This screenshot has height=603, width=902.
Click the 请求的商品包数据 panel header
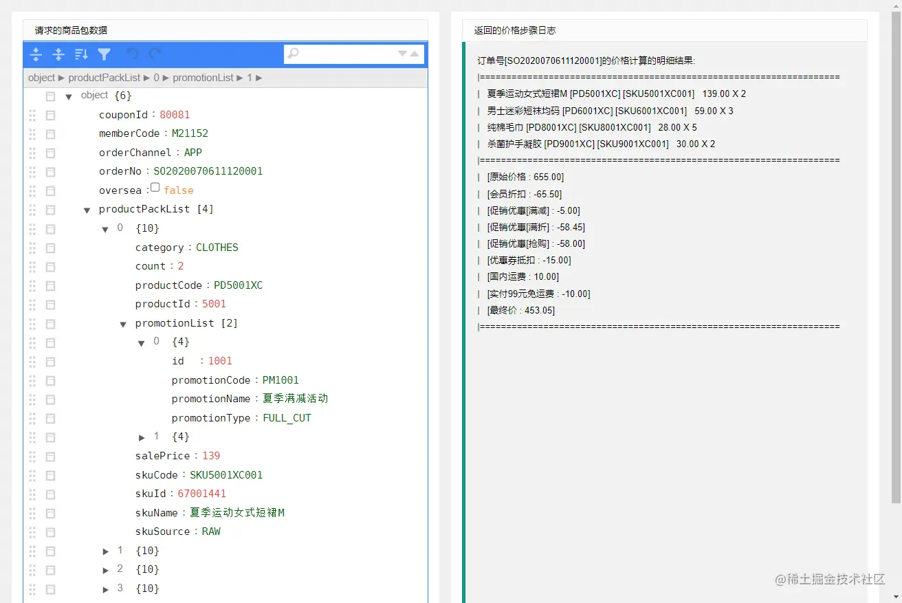click(x=225, y=30)
